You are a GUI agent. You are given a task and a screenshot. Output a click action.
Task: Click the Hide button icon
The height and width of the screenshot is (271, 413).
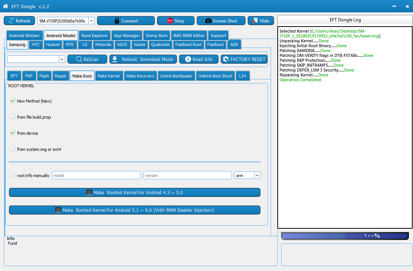[255, 21]
